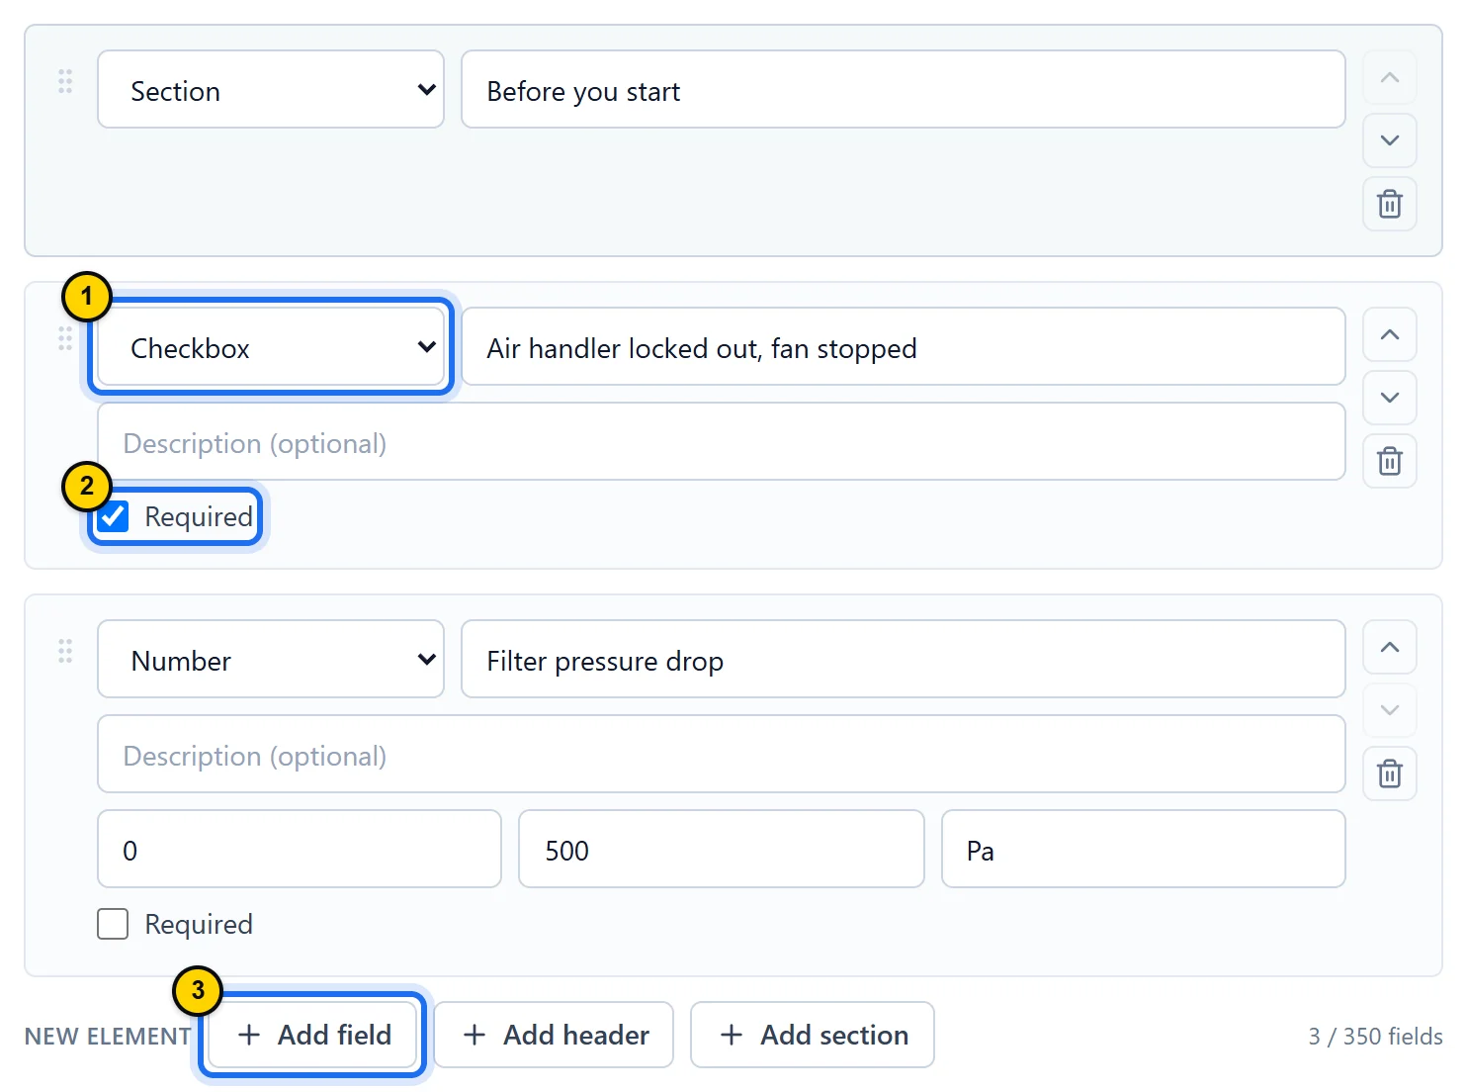The image size is (1467, 1092).
Task: Move 'Air handler locked out' field down
Action: (1389, 398)
